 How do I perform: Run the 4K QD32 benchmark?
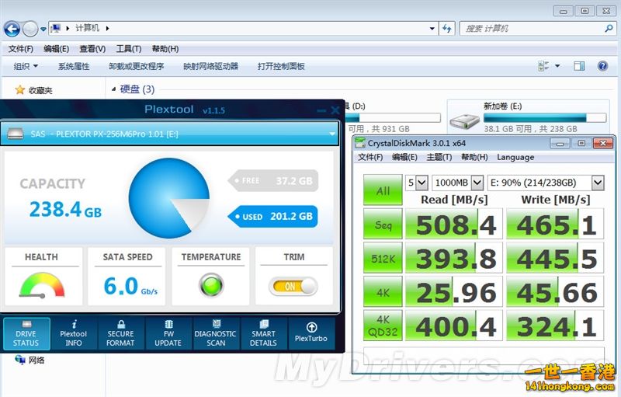pyautogui.click(x=383, y=326)
